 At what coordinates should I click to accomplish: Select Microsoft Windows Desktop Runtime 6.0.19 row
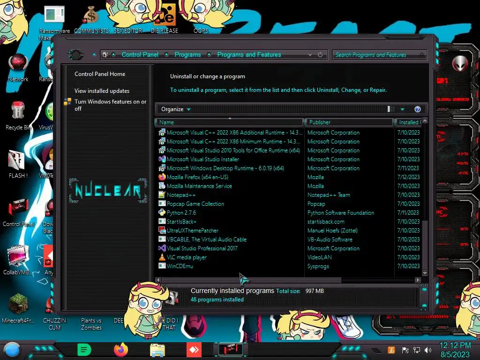[289, 168]
